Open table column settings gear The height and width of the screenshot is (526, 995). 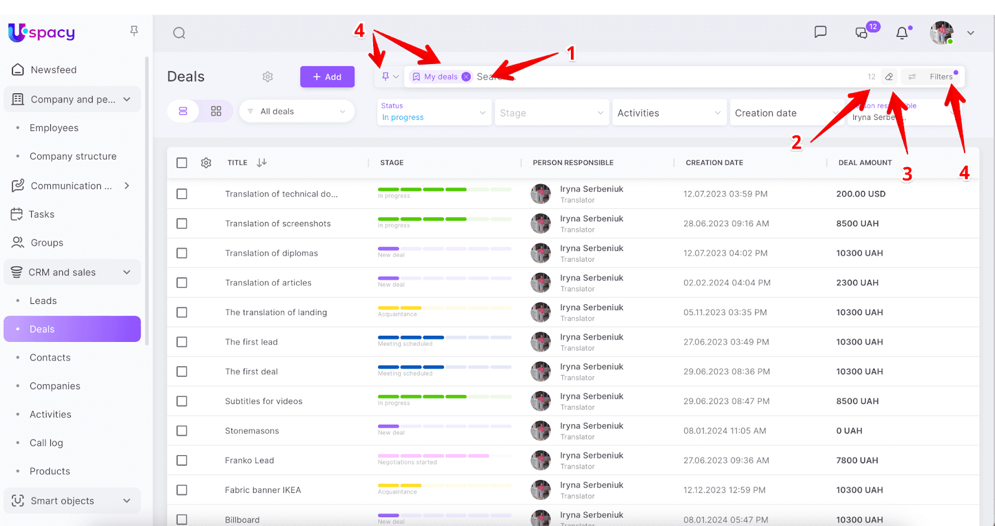coord(206,163)
